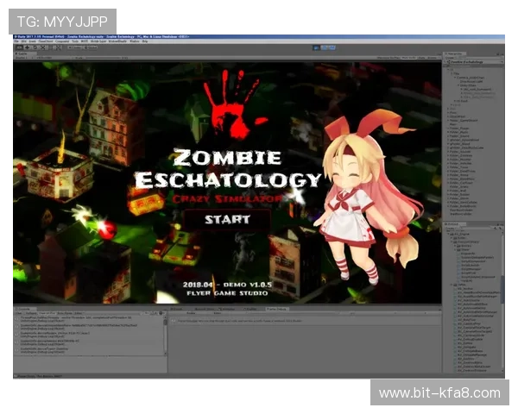Viewport: 518px width, 414px height.
Task: Select the Rect Transform tool
Action: click(x=50, y=47)
